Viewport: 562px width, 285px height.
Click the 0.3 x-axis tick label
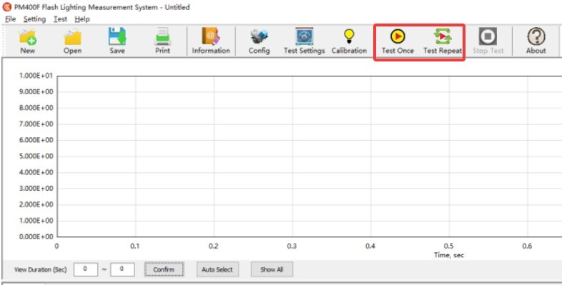pos(292,246)
